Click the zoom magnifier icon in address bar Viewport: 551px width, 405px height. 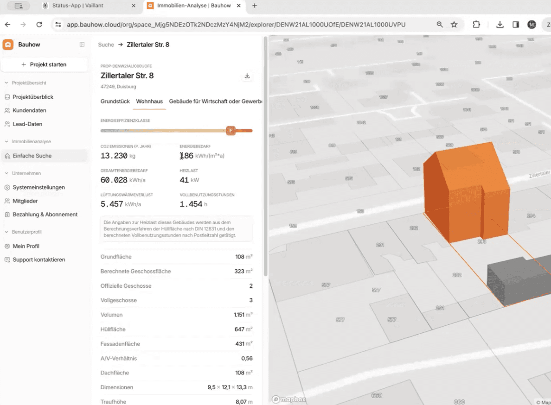coord(440,25)
